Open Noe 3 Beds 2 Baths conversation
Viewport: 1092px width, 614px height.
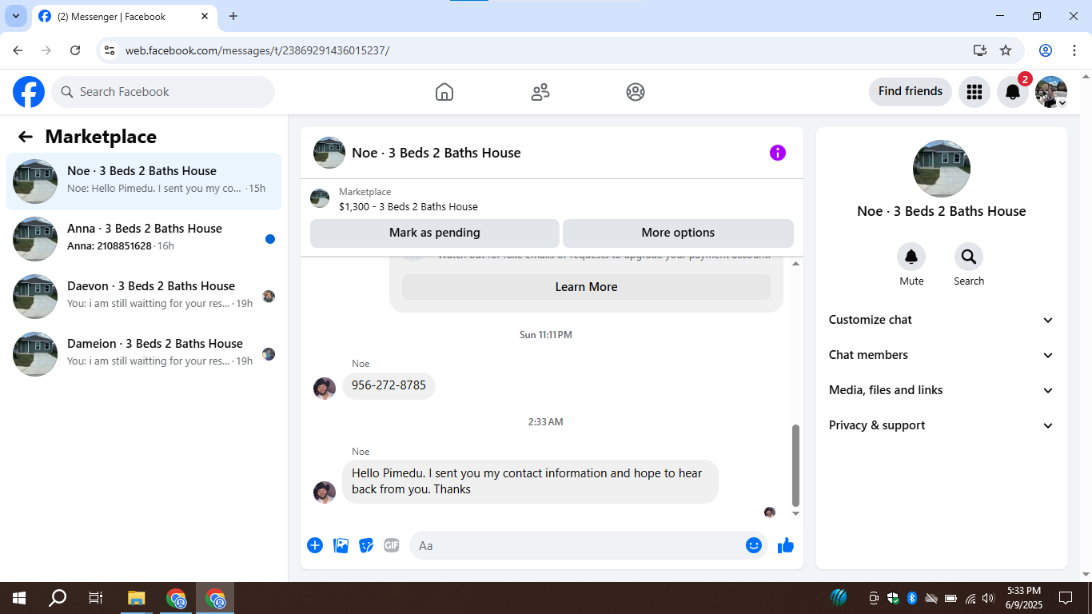(144, 181)
